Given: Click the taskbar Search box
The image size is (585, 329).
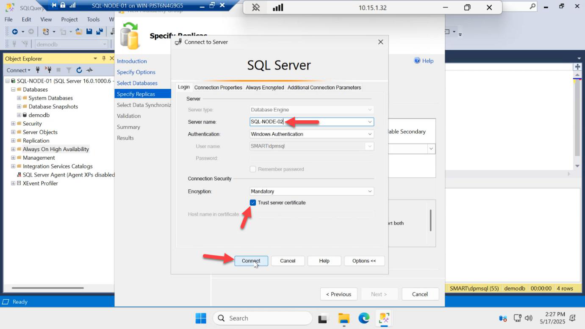Looking at the screenshot, I should (262, 318).
